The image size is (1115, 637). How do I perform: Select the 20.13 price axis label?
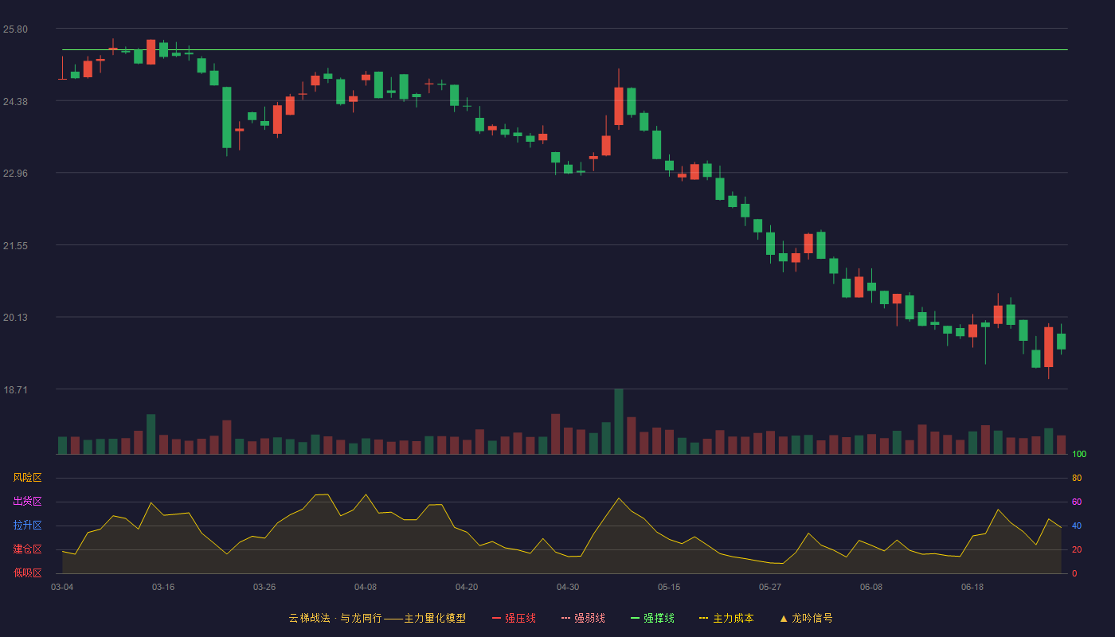(x=15, y=317)
